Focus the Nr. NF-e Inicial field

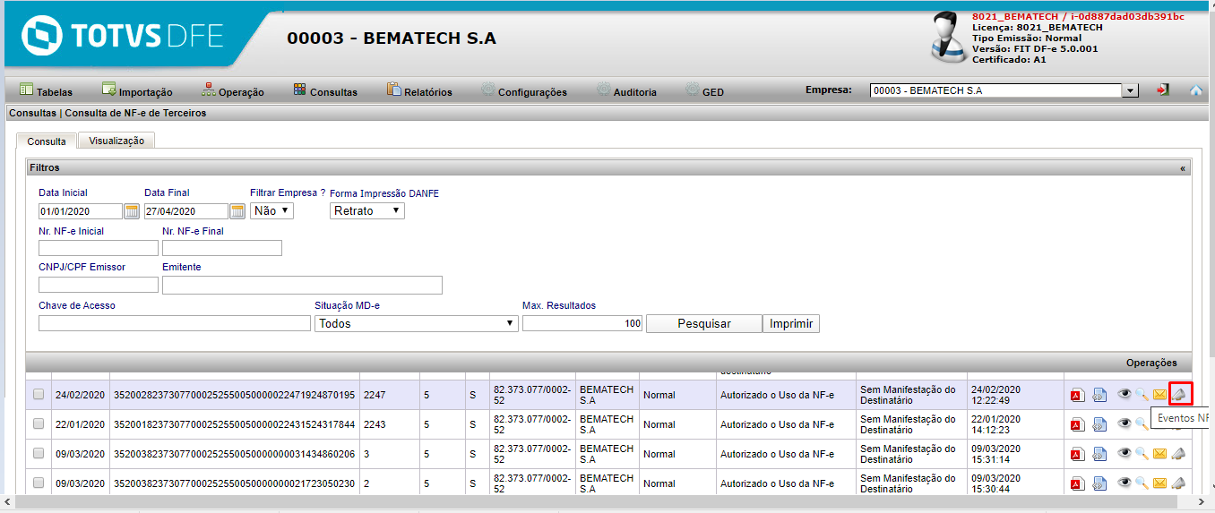click(99, 248)
